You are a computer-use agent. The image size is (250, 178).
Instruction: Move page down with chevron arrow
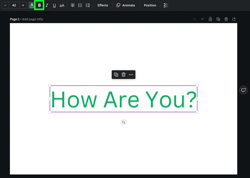(202, 19)
